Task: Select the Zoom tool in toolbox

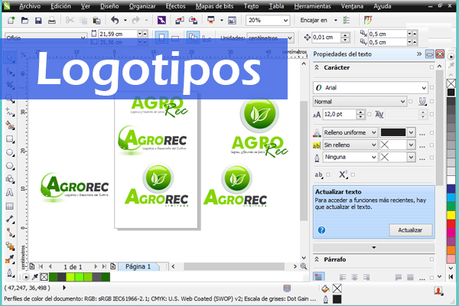Action: 10,99
